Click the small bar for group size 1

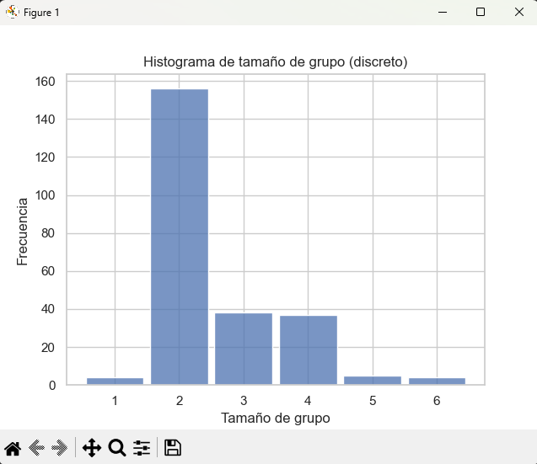(x=115, y=381)
